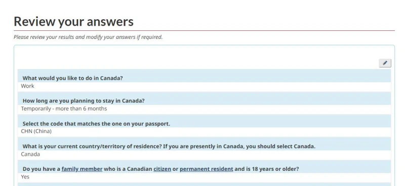Click the Temporarily - more than 6 months answer
The width and height of the screenshot is (405, 186).
(x=64, y=109)
